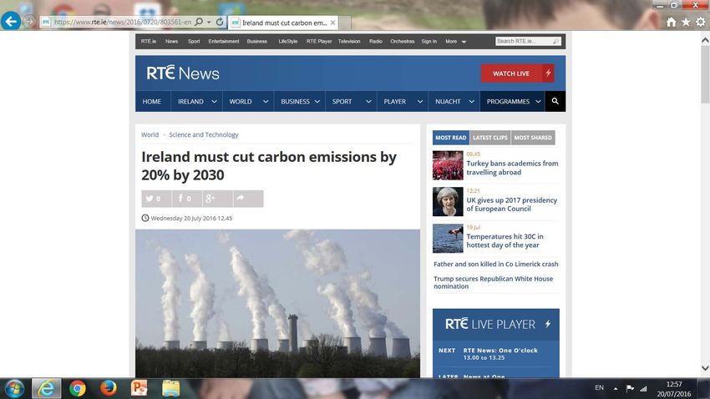Open the browser Home icon
Image resolution: width=710 pixels, height=399 pixels.
pyautogui.click(x=672, y=22)
